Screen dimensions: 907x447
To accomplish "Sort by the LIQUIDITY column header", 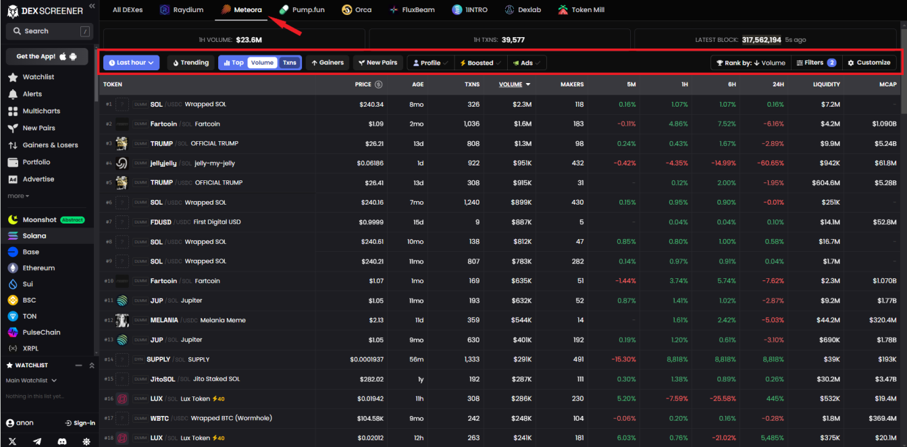I will [827, 84].
